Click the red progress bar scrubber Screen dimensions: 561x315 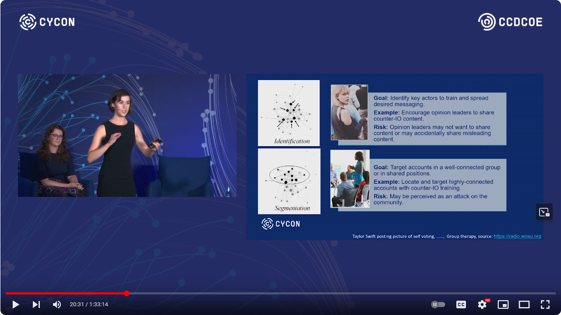(127, 293)
